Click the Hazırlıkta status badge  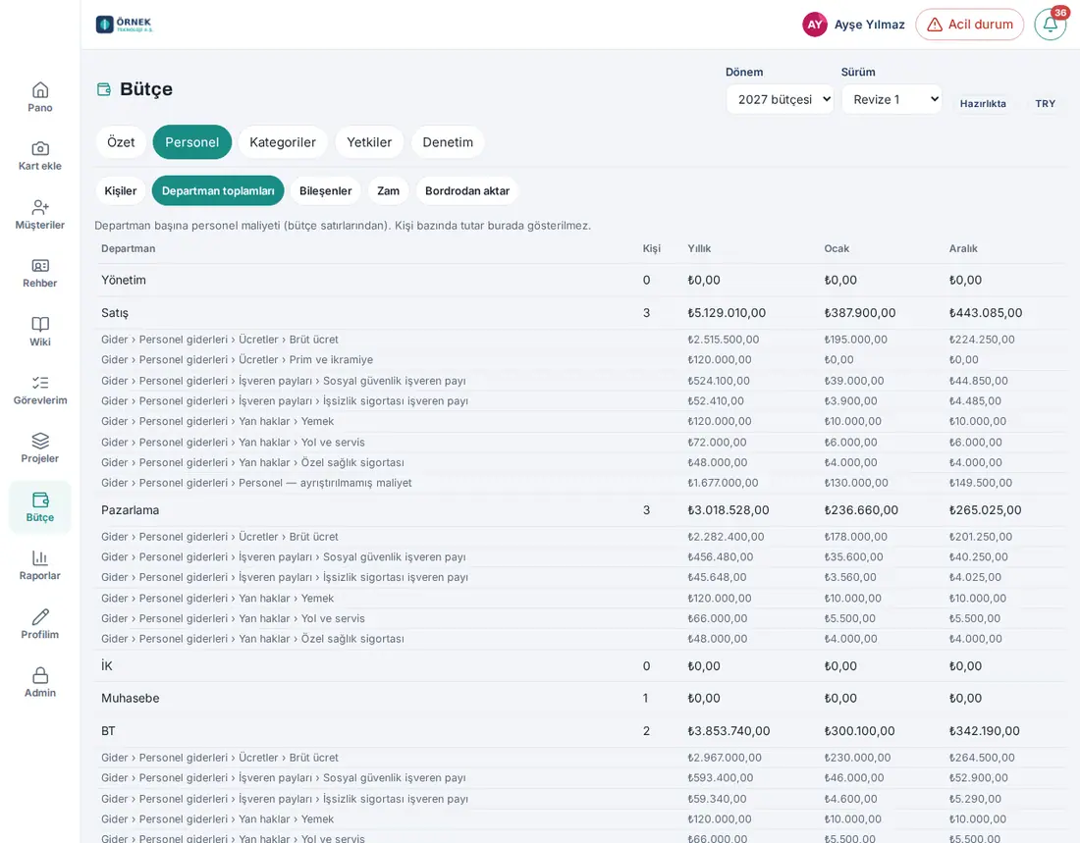click(x=983, y=103)
